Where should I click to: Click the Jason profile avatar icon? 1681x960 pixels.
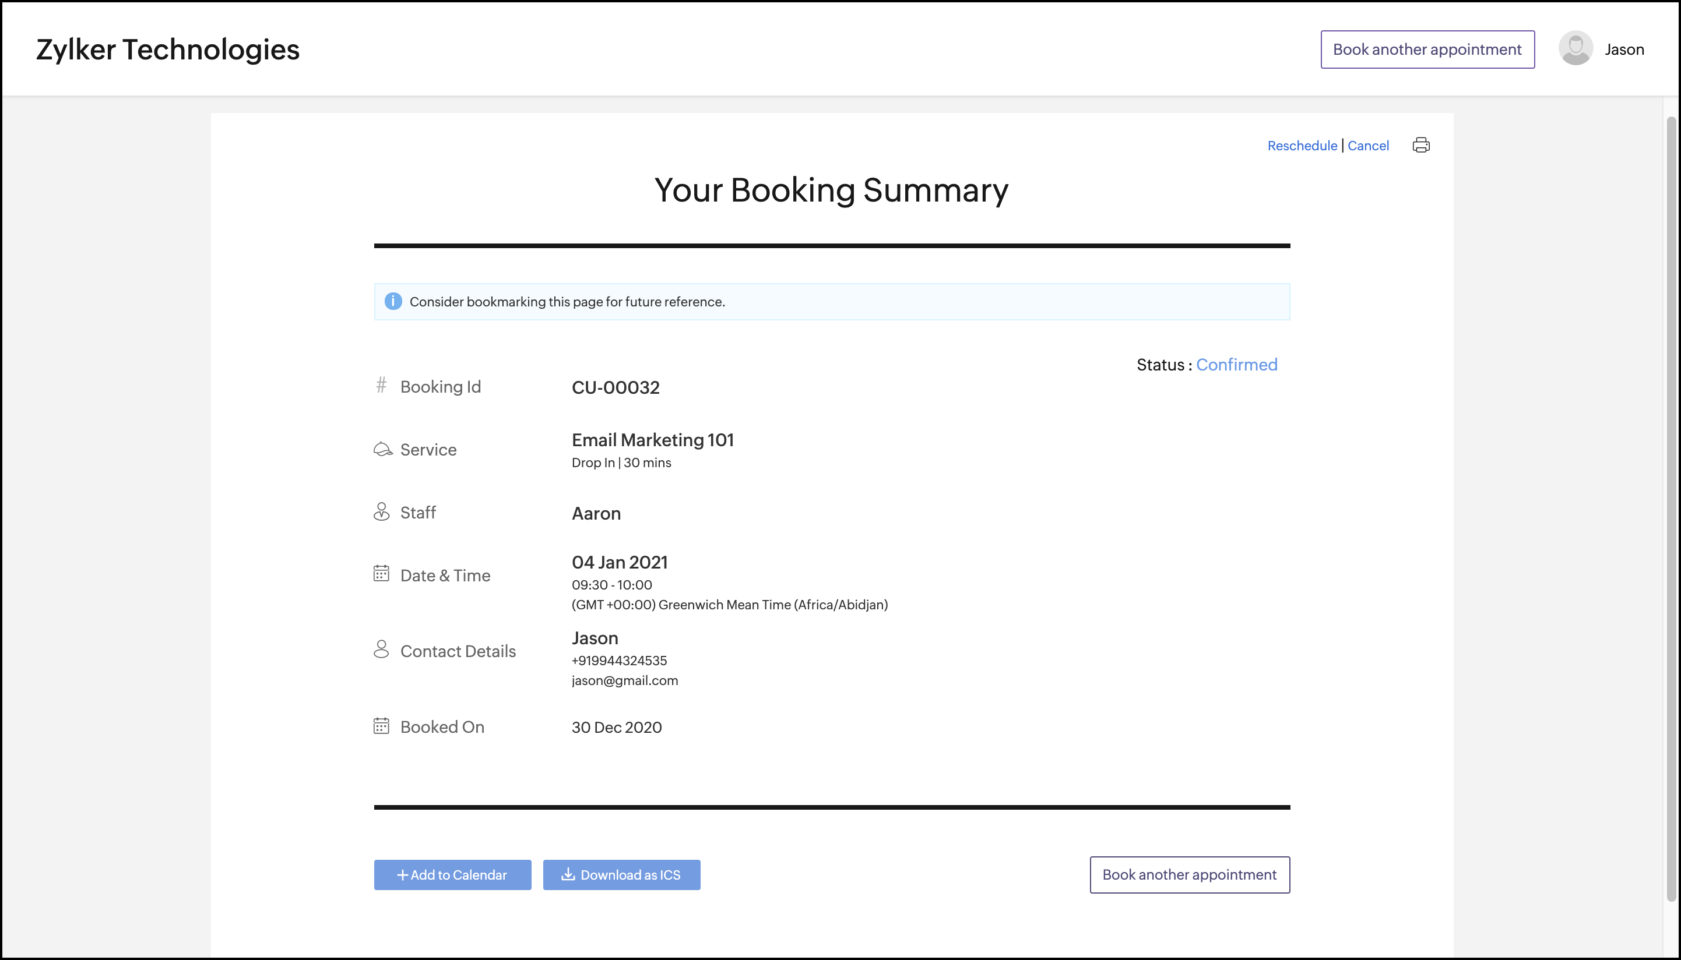[1576, 49]
